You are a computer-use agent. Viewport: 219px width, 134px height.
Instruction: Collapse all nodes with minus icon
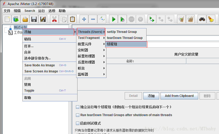[93, 19]
